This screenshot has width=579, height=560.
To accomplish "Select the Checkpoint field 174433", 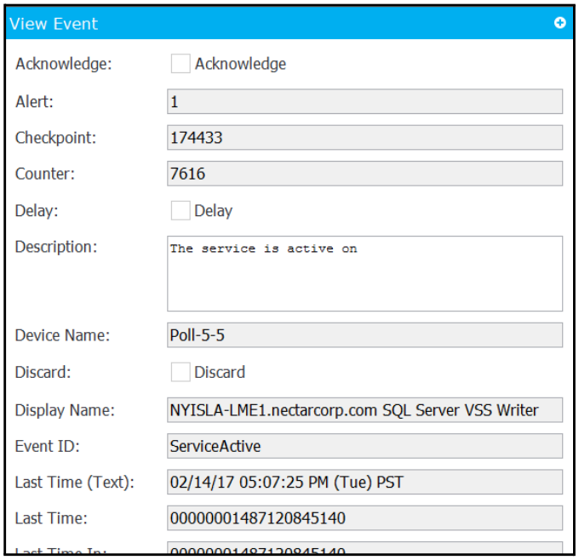I will tap(364, 138).
